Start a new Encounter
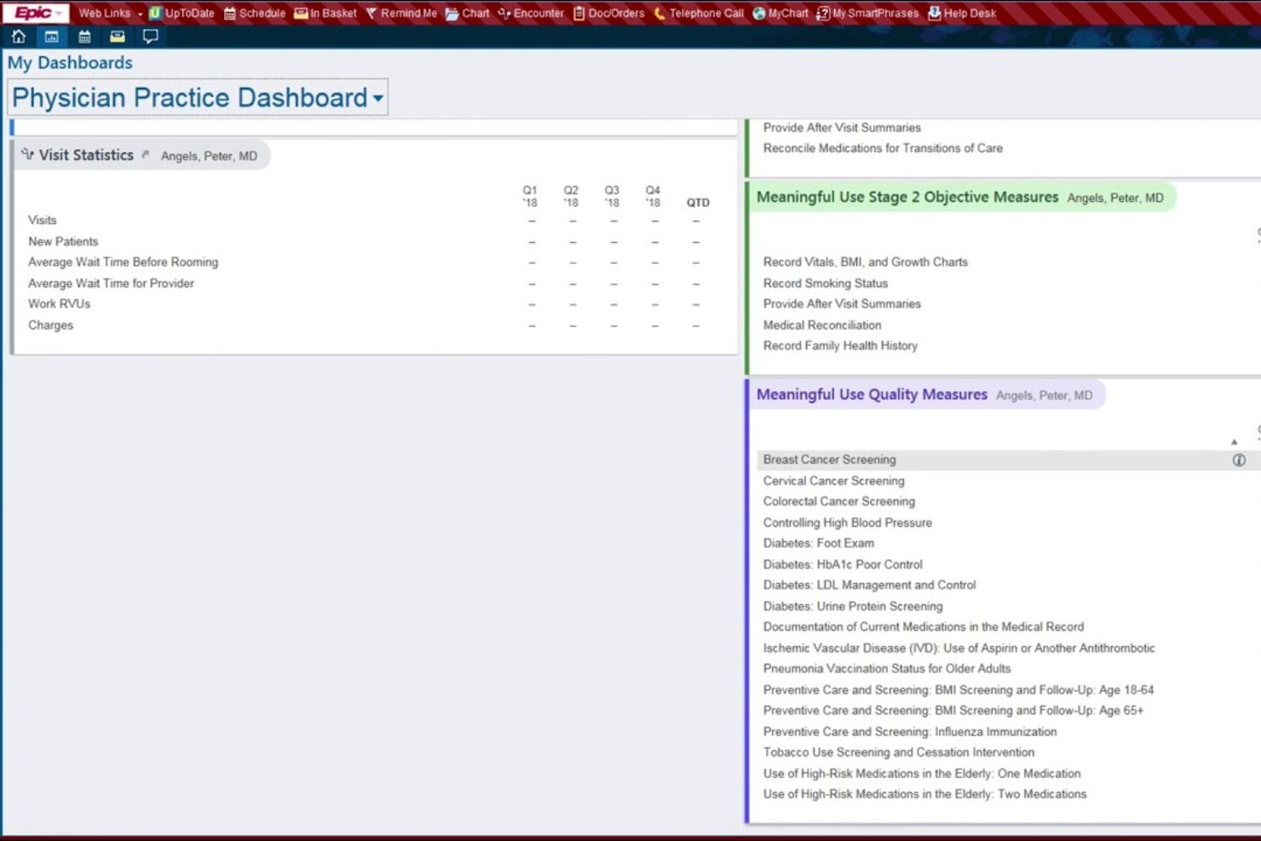 [x=530, y=13]
